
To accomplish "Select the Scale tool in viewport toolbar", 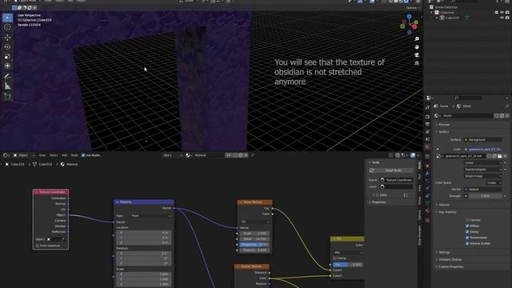I will click(7, 57).
